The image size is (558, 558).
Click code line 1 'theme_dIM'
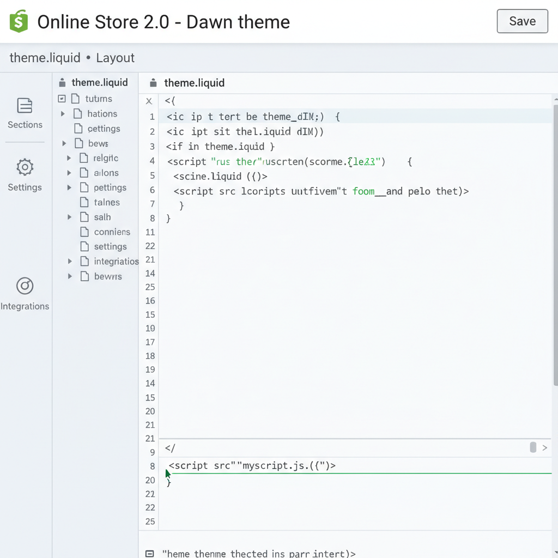(252, 117)
